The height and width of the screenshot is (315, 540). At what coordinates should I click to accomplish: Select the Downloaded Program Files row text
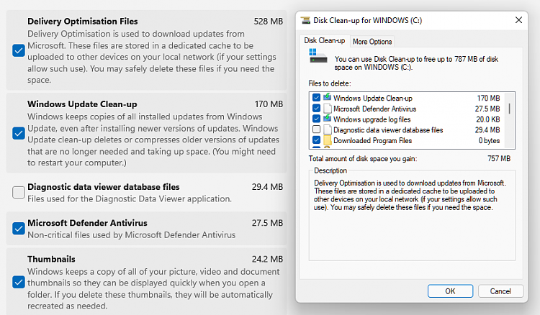373,141
